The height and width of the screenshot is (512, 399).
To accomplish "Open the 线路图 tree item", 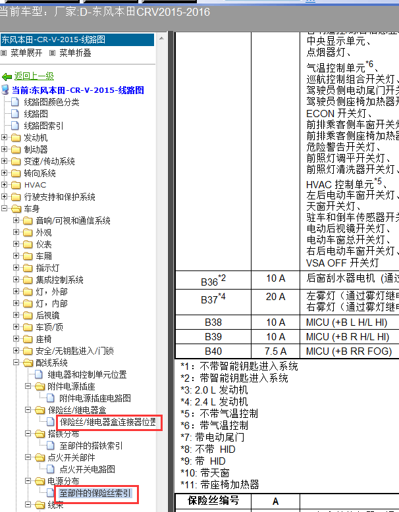I will pos(36,114).
